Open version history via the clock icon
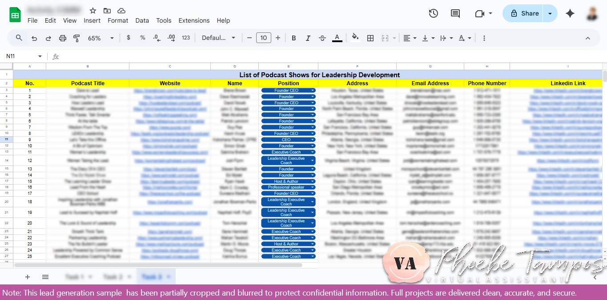Viewport: 607px width, 300px height. tap(433, 13)
